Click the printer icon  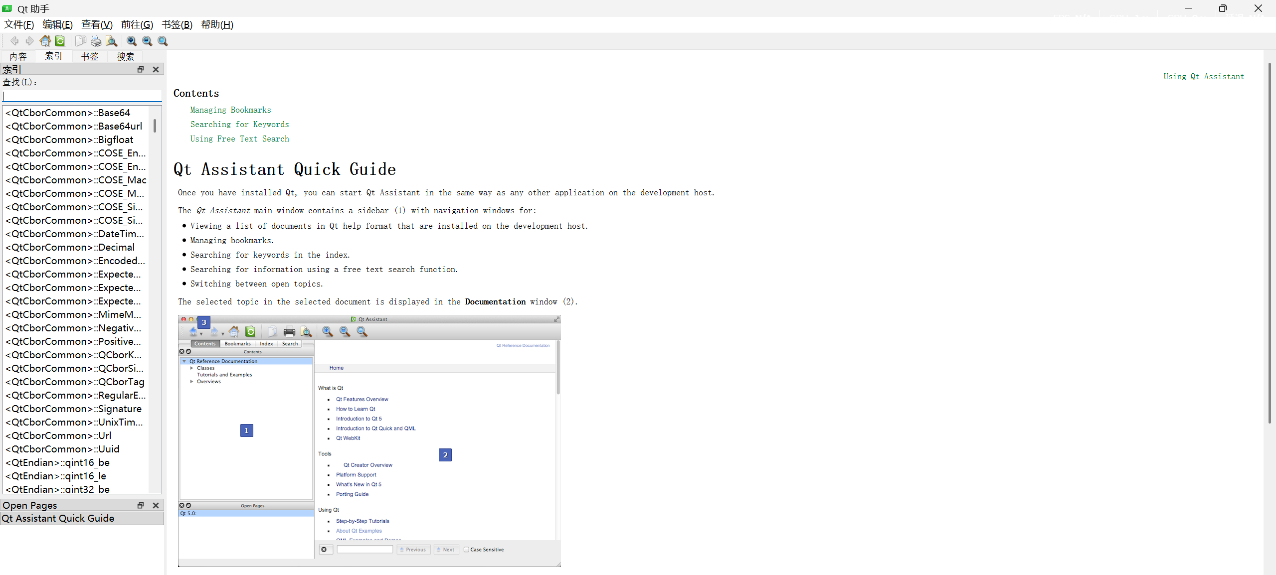(x=96, y=41)
